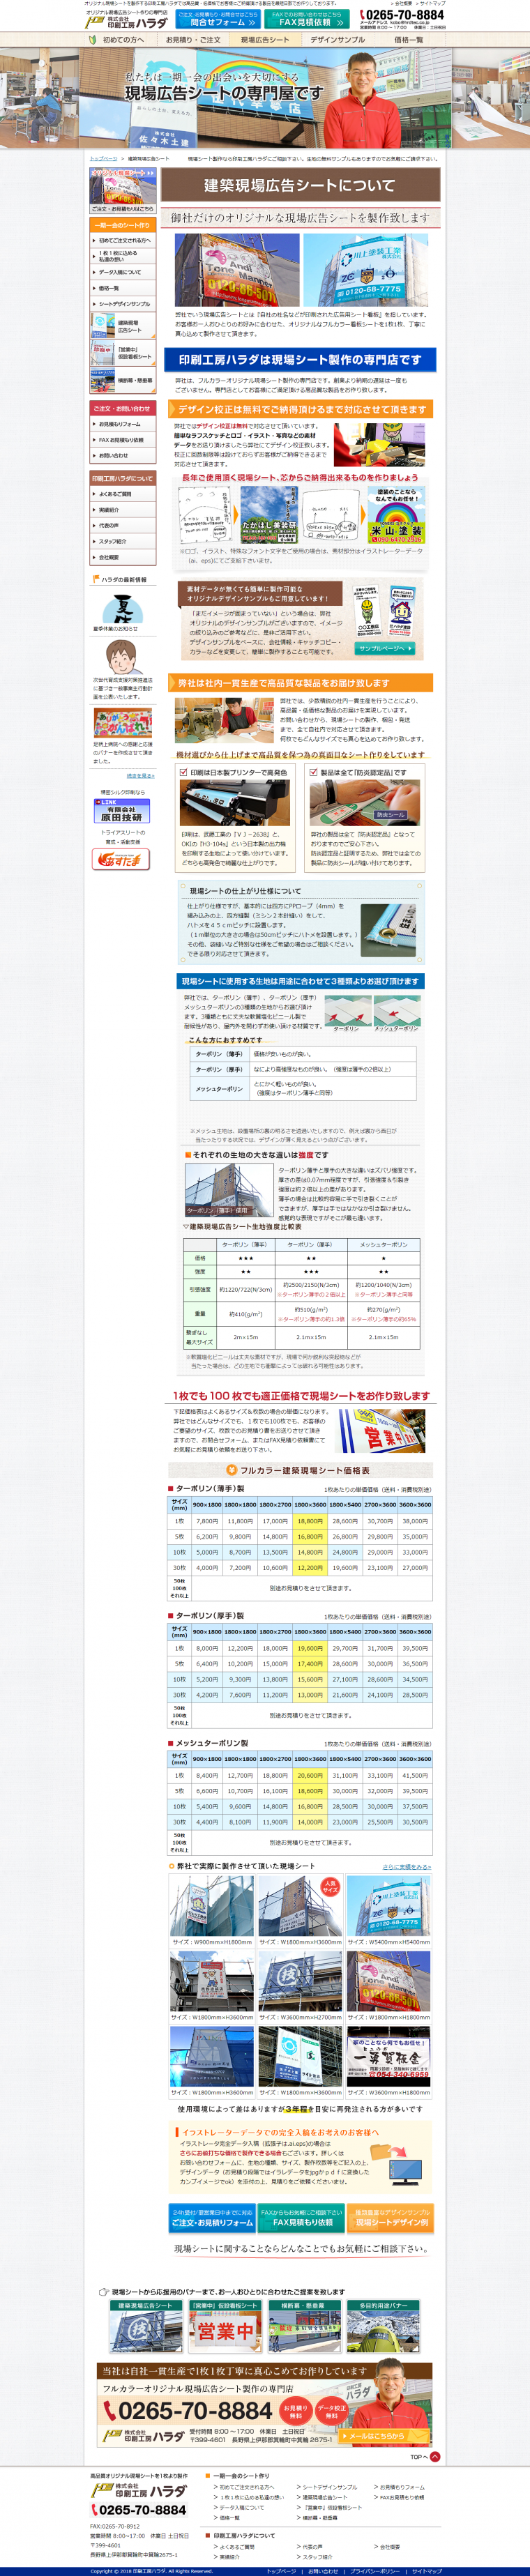Open データ入稿について in the sidebar

pyautogui.click(x=122, y=272)
